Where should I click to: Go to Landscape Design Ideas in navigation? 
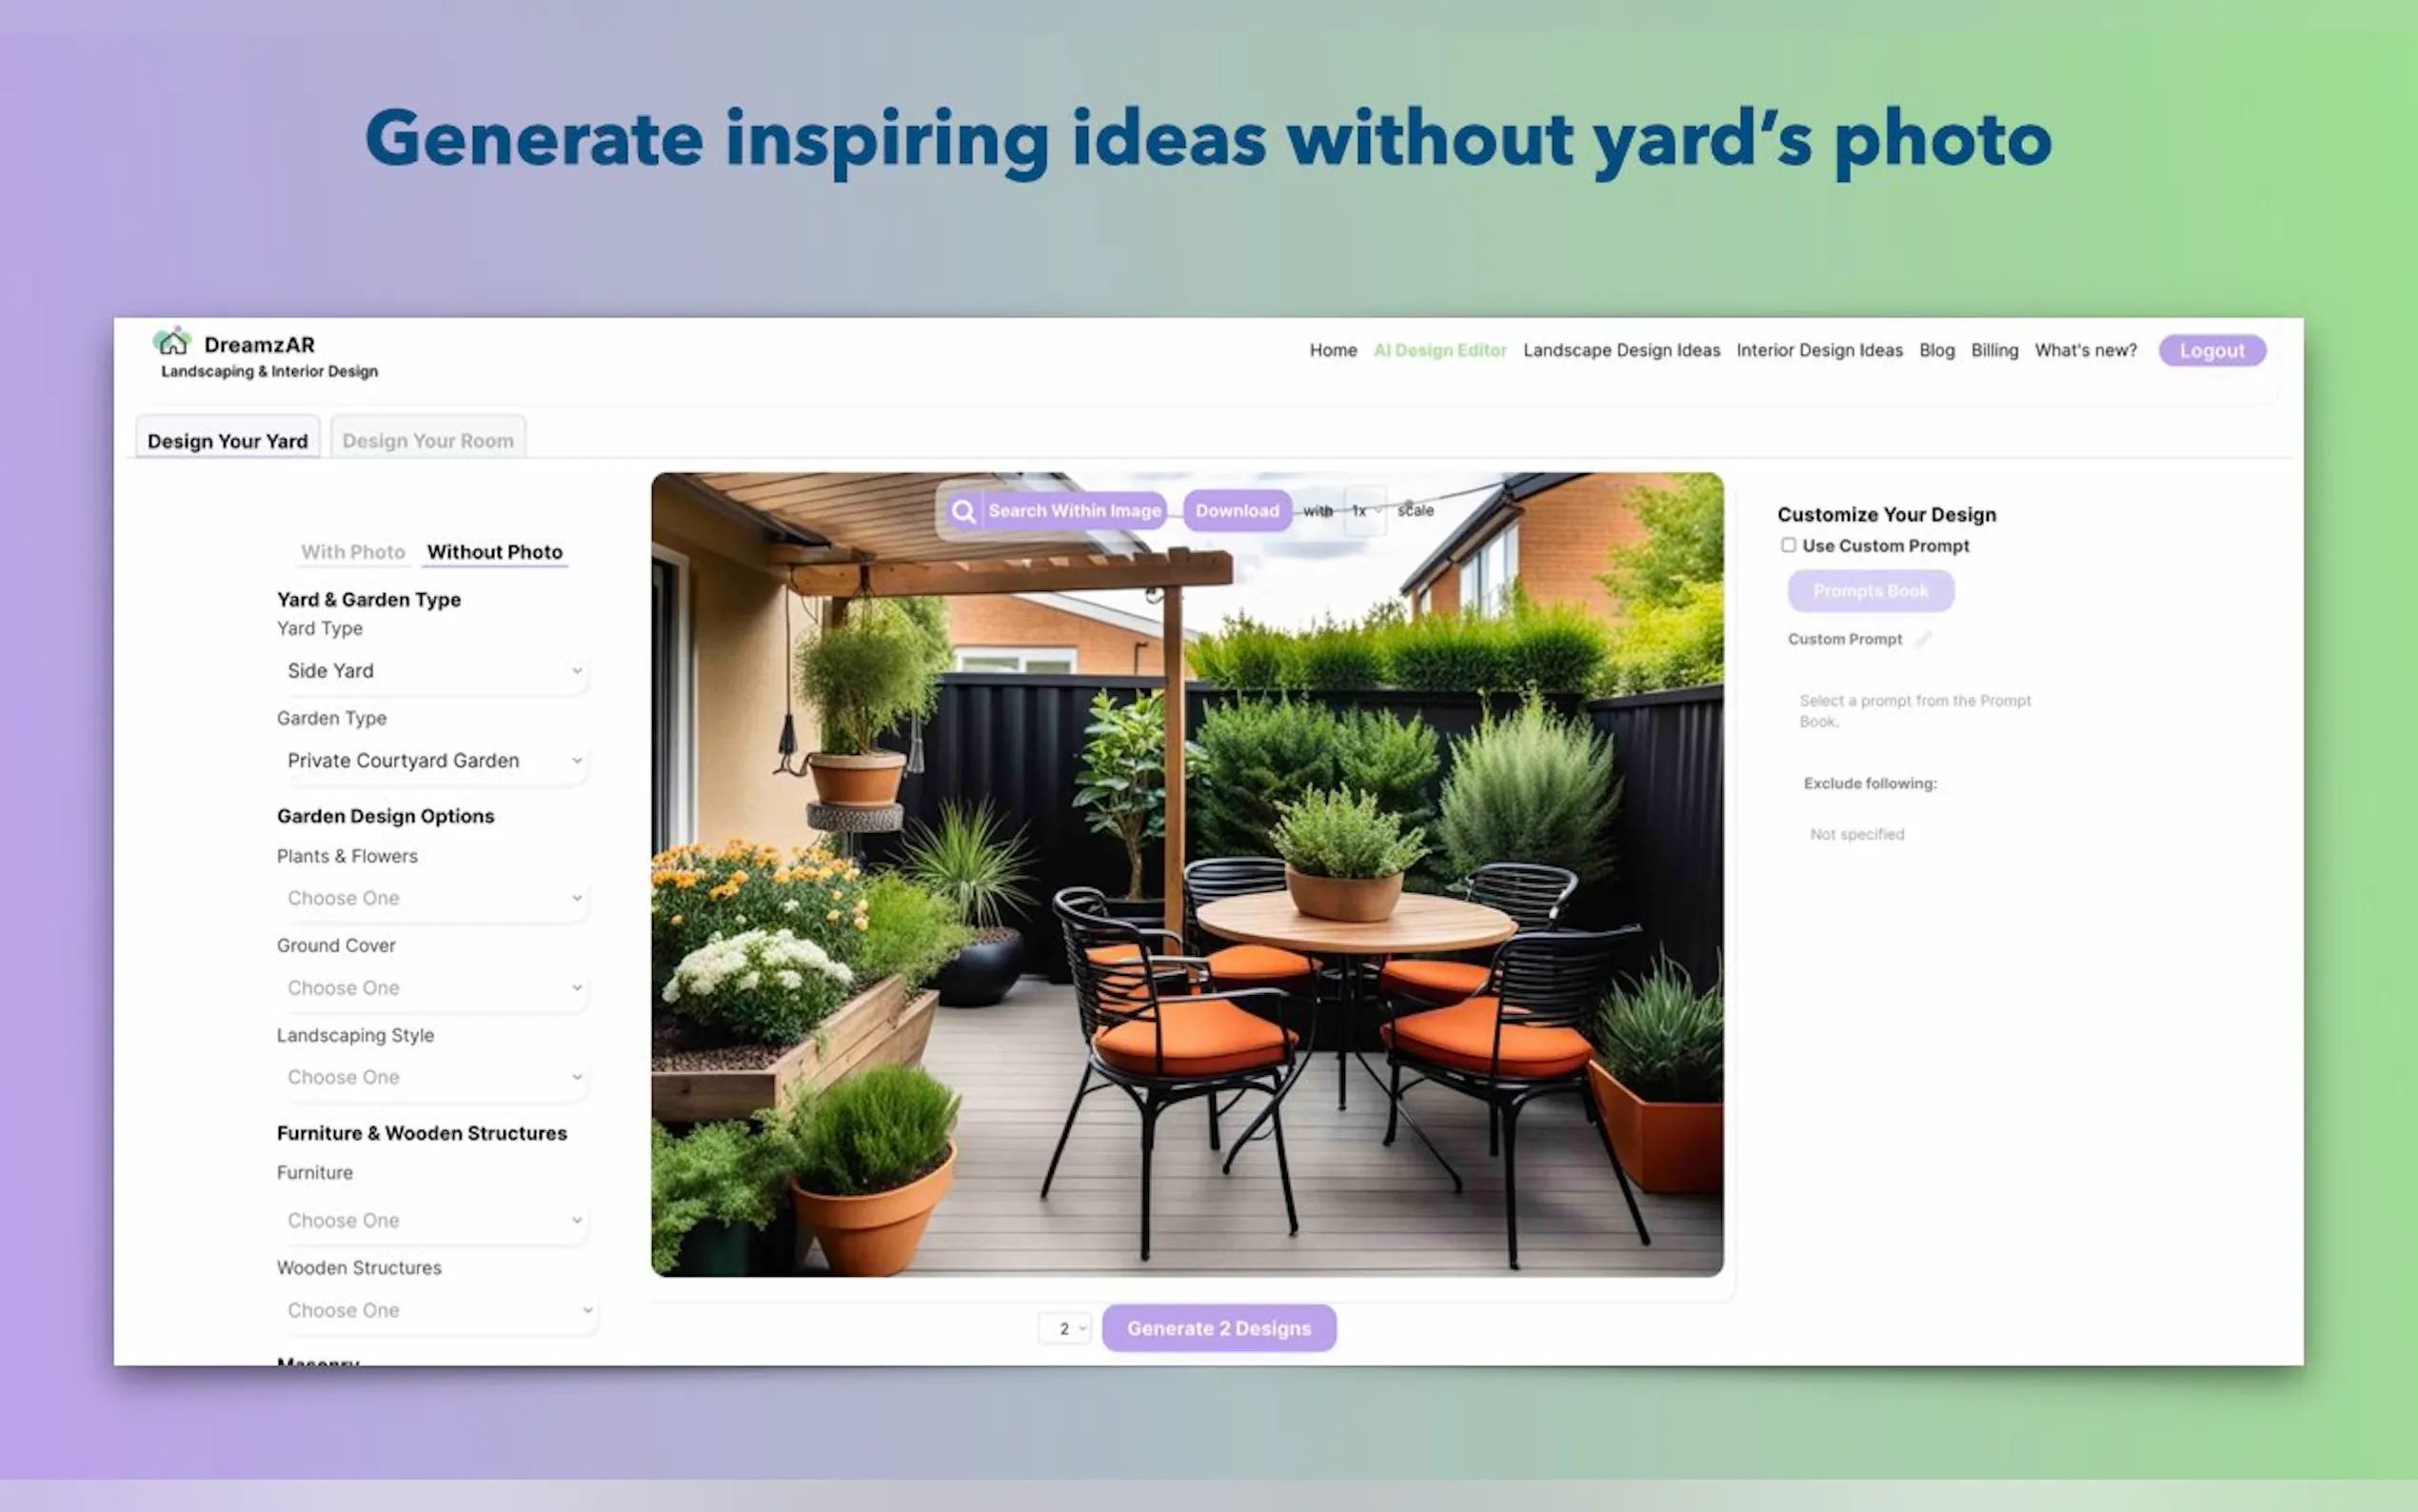tap(1620, 350)
